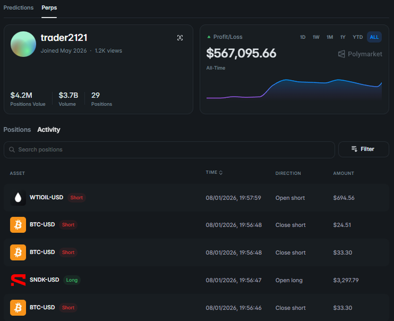Focus the Search positions field
Image resolution: width=394 pixels, height=321 pixels.
[169, 149]
